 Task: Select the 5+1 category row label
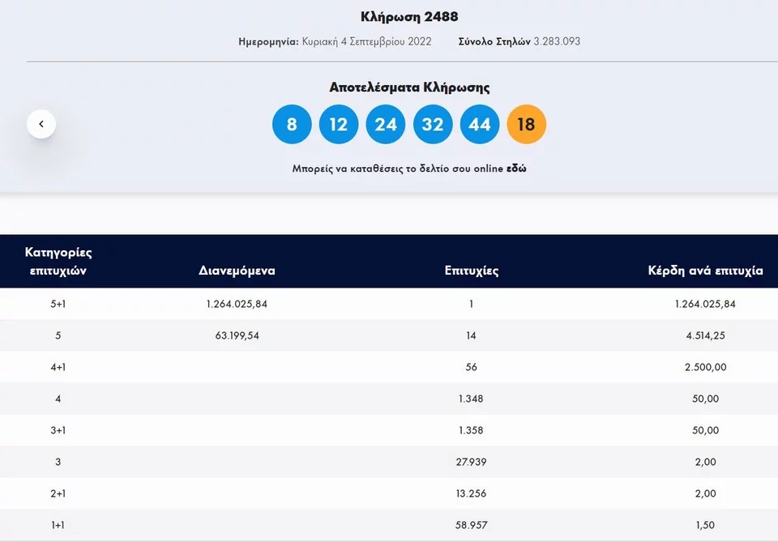(x=58, y=304)
